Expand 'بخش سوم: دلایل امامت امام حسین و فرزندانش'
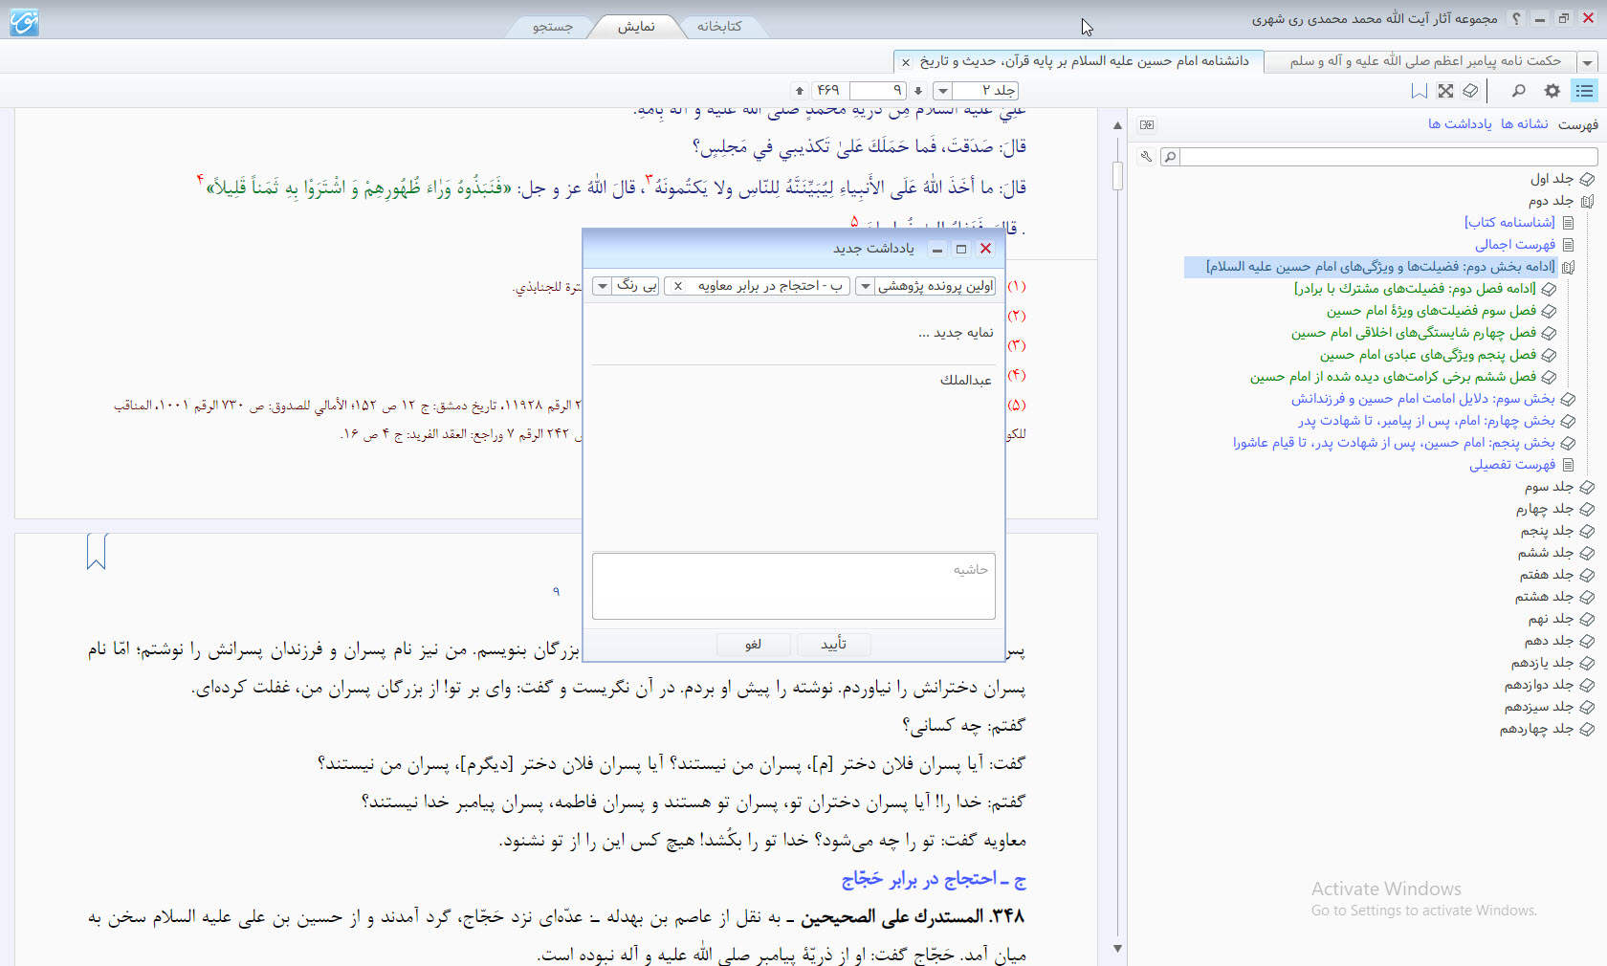The width and height of the screenshot is (1607, 966). pos(1568,399)
